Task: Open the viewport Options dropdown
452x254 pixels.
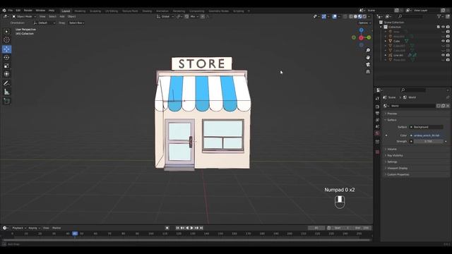Action: (364, 23)
